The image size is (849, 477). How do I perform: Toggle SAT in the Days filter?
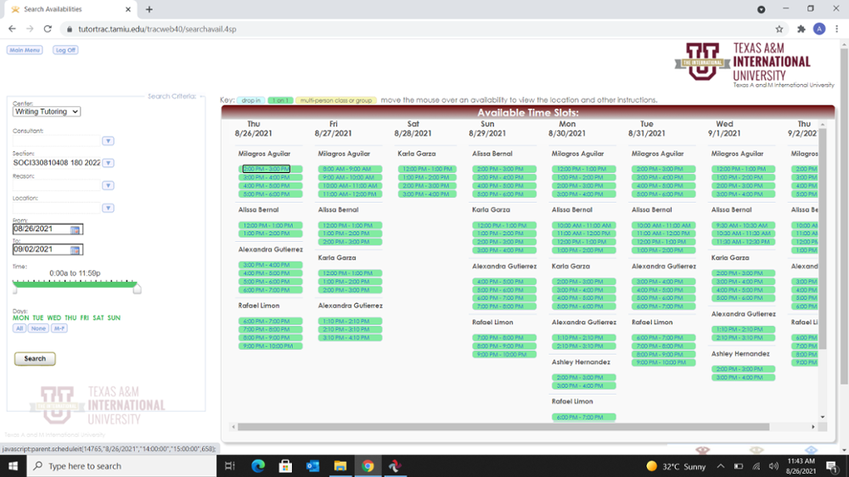pos(98,317)
